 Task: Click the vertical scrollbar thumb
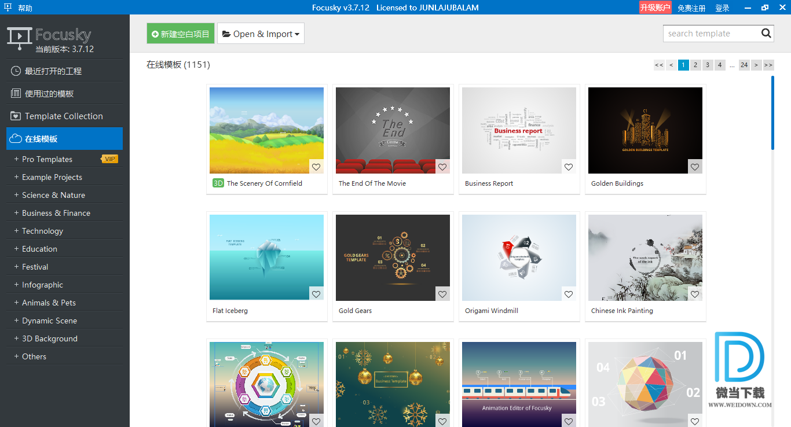tap(772, 113)
